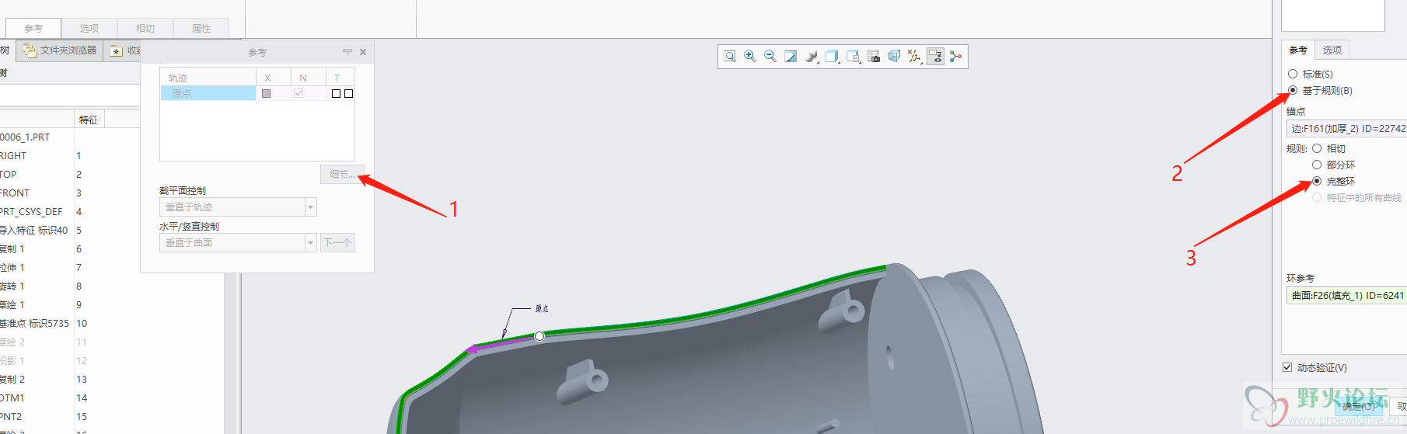The width and height of the screenshot is (1407, 434).
Task: Toggle the N checkbox for 原点 row
Action: pos(299,93)
